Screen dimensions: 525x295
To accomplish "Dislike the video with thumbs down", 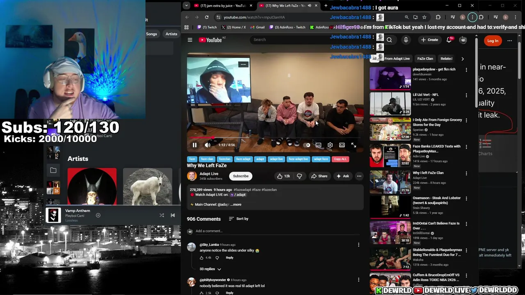I will pyautogui.click(x=299, y=176).
